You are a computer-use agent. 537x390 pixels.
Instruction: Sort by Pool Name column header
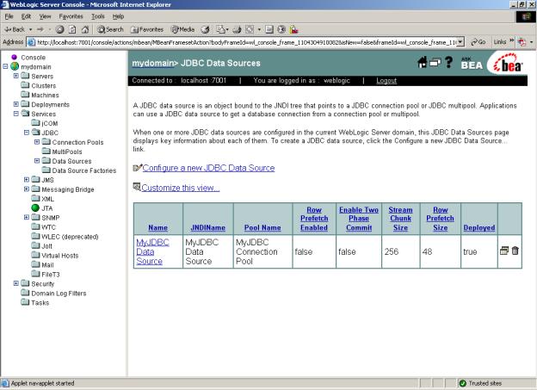coord(262,228)
